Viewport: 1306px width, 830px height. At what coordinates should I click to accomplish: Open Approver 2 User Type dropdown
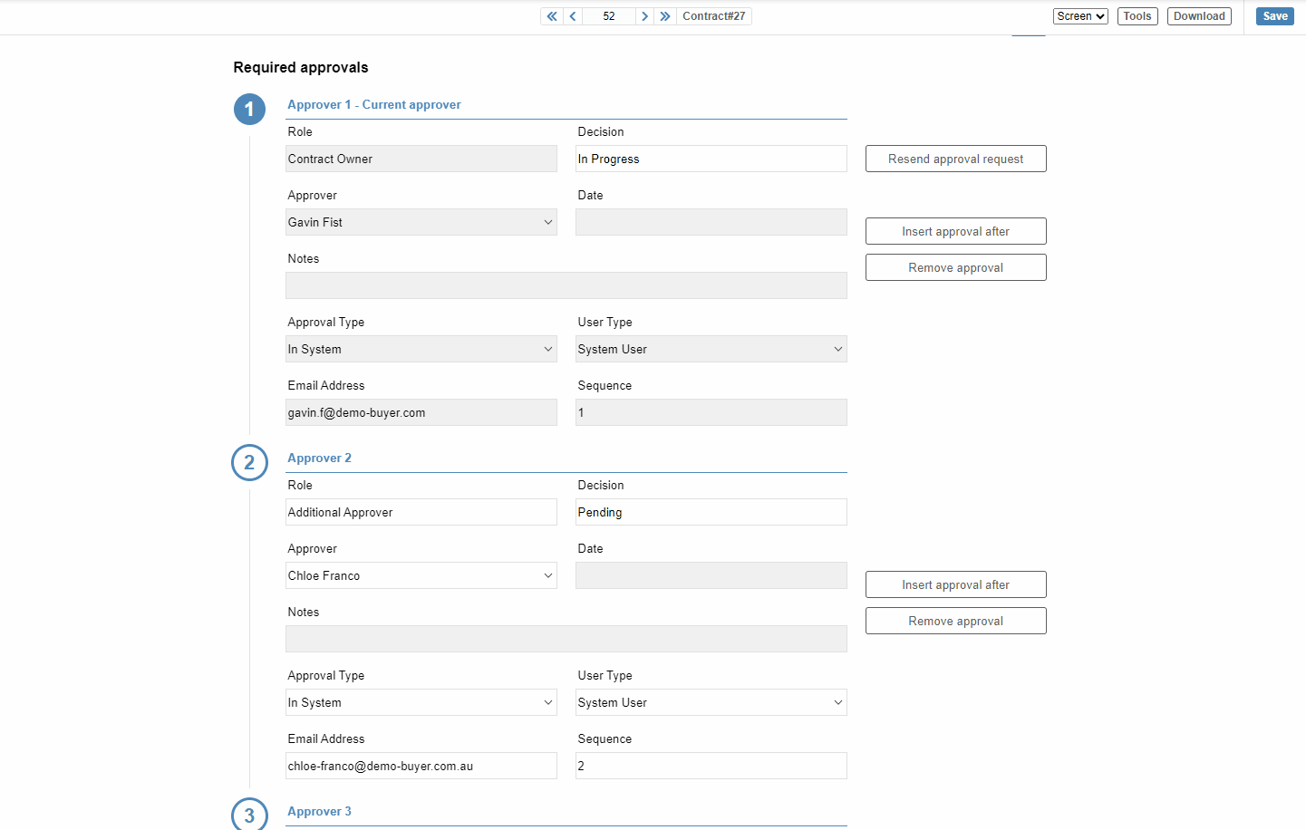pyautogui.click(x=711, y=702)
